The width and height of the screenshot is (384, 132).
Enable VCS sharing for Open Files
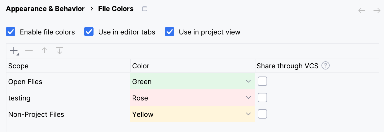pyautogui.click(x=262, y=81)
